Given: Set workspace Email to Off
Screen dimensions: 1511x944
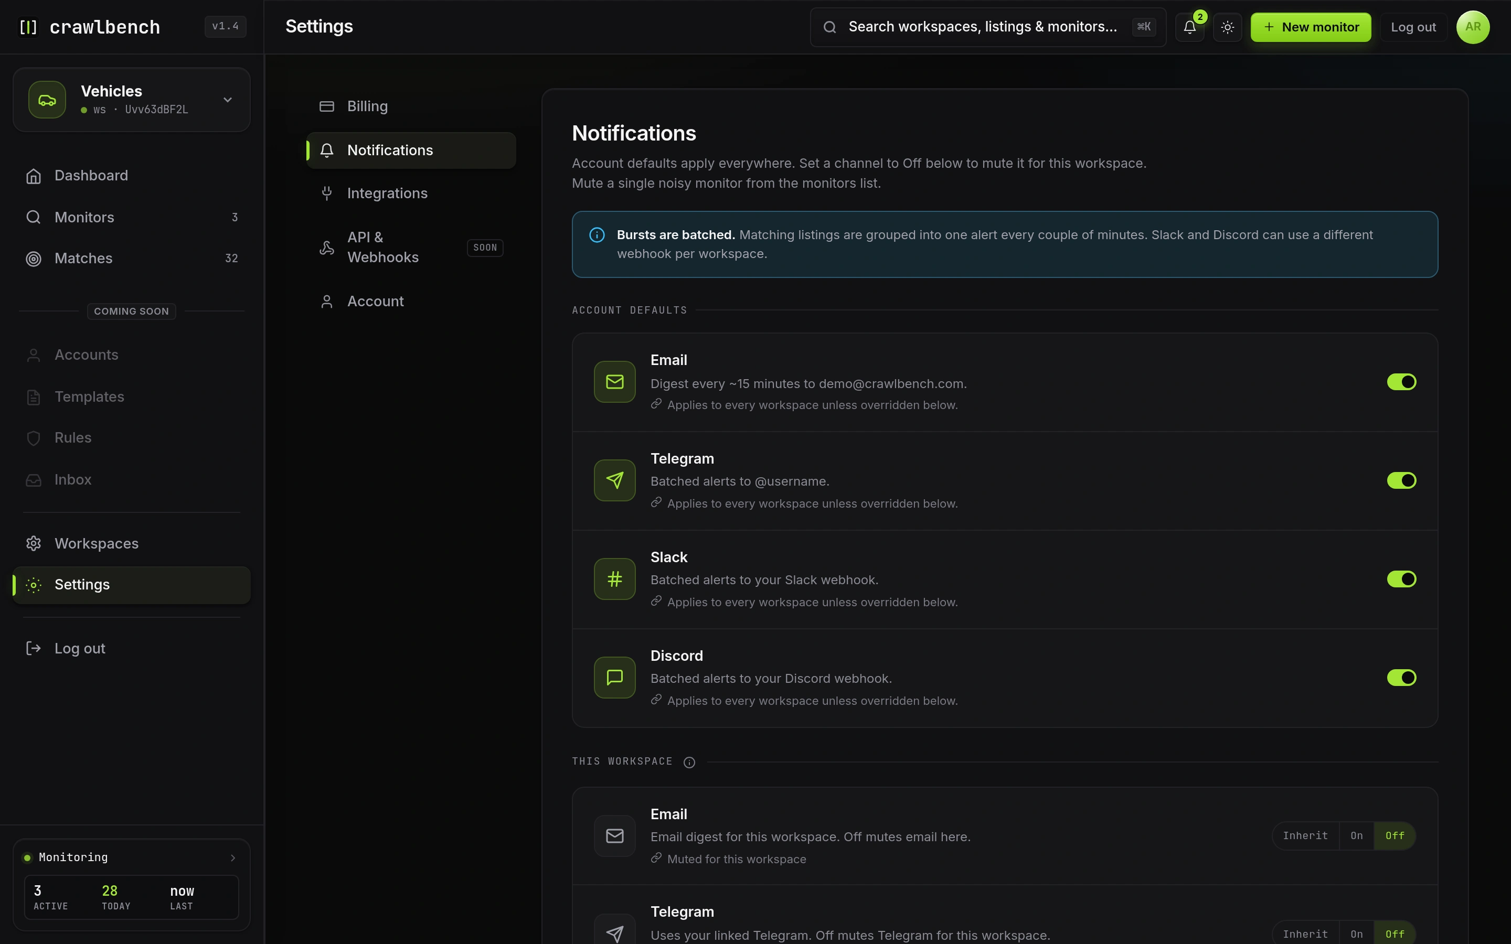Looking at the screenshot, I should tap(1395, 835).
